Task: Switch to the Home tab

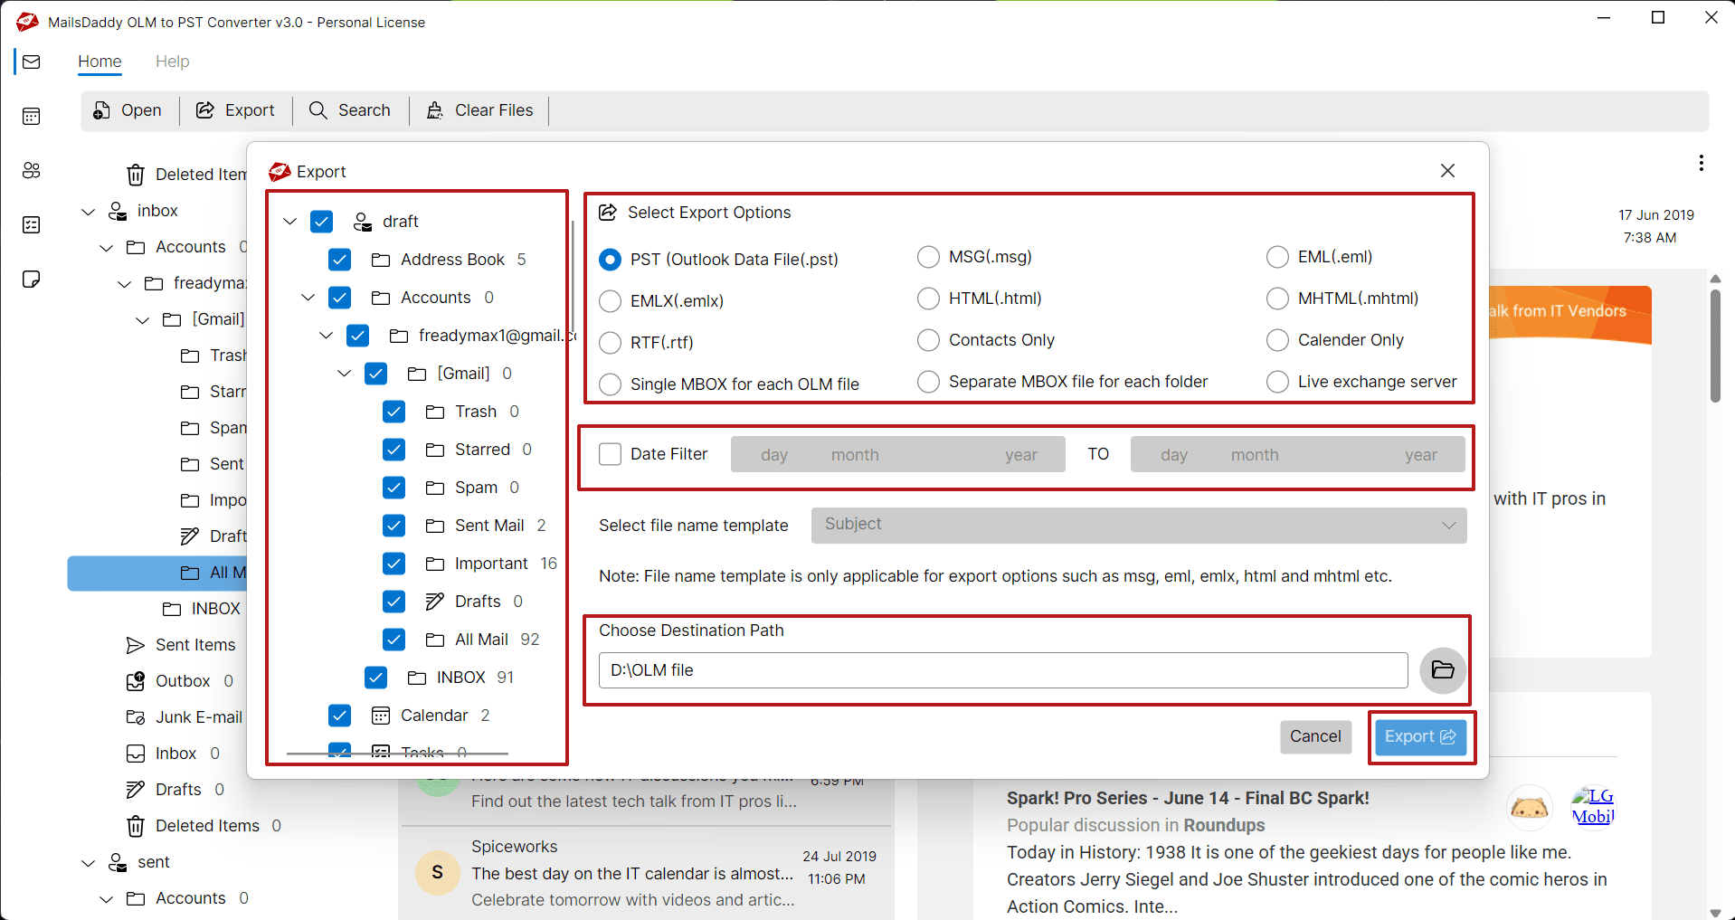Action: (100, 62)
